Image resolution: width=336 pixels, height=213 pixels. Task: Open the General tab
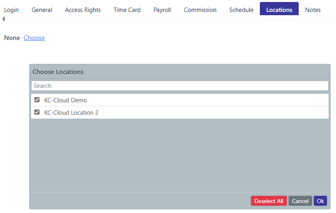[x=42, y=10]
